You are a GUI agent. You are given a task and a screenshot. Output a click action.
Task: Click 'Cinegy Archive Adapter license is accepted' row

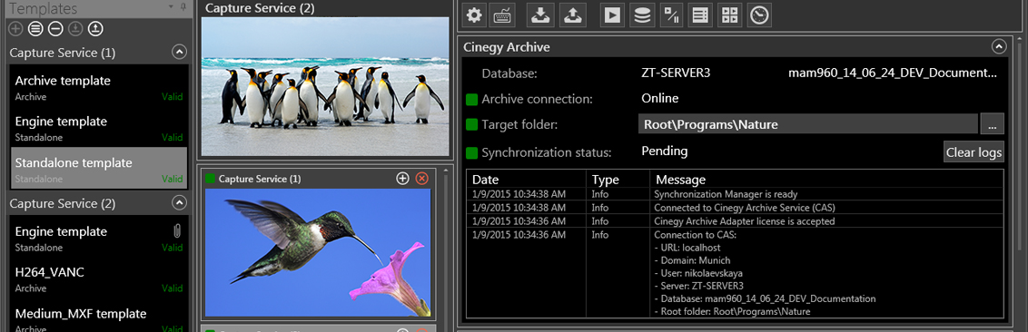(x=735, y=221)
